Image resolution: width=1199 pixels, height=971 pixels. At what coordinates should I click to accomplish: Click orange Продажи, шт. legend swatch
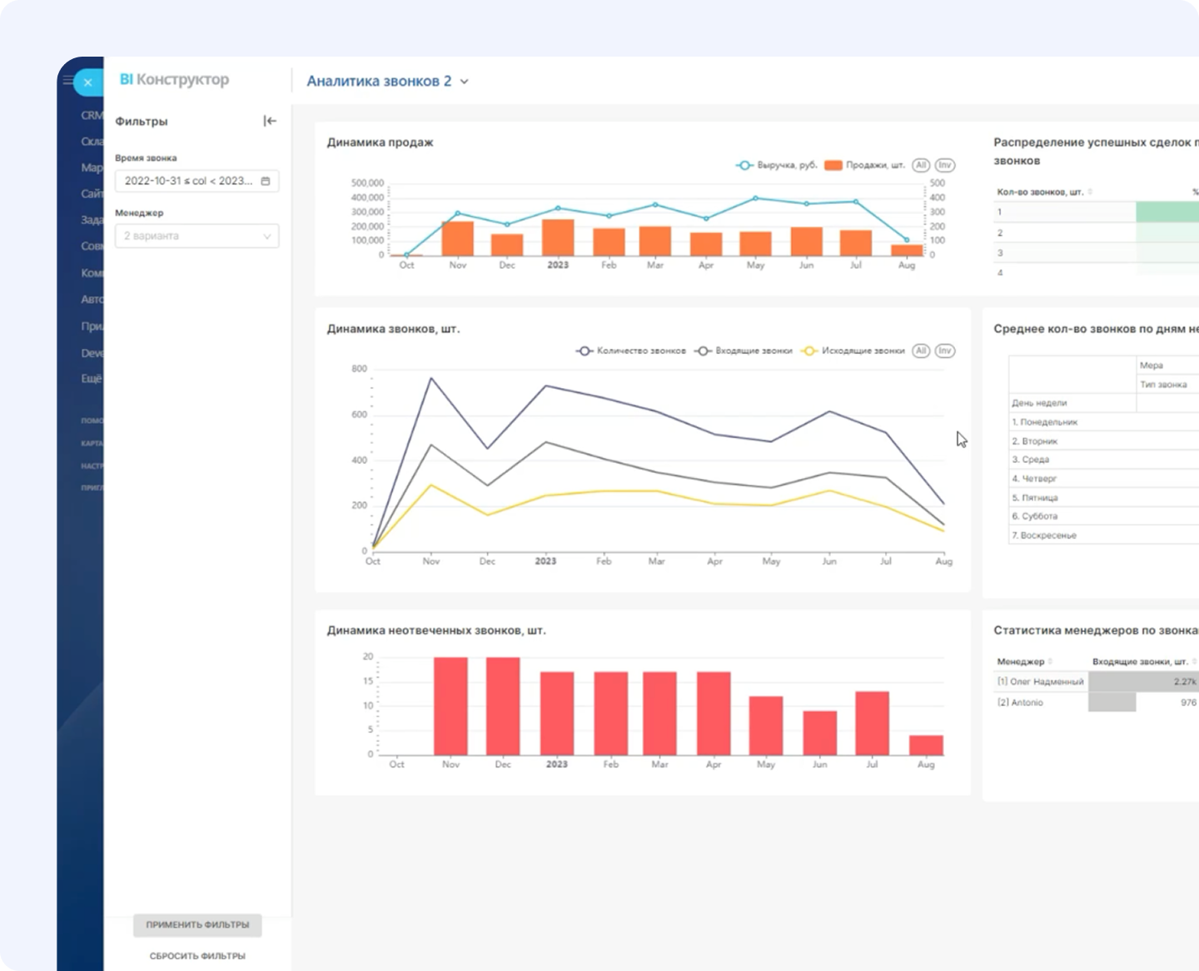[x=833, y=166]
